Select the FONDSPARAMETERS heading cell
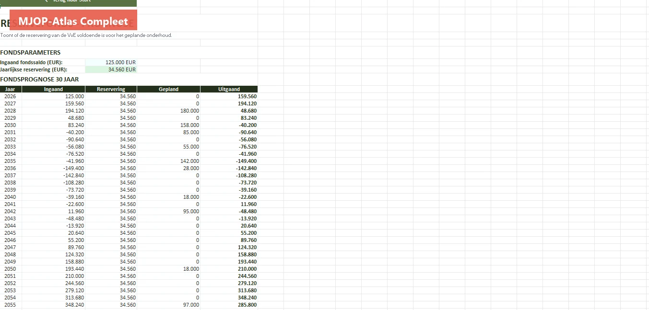The image size is (649, 310). click(x=30, y=53)
